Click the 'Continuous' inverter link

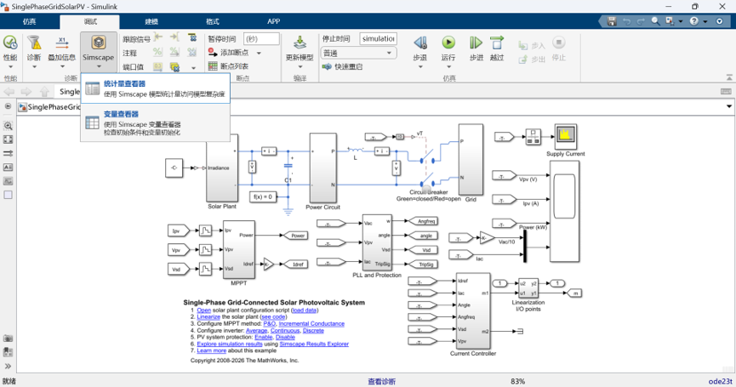point(285,331)
